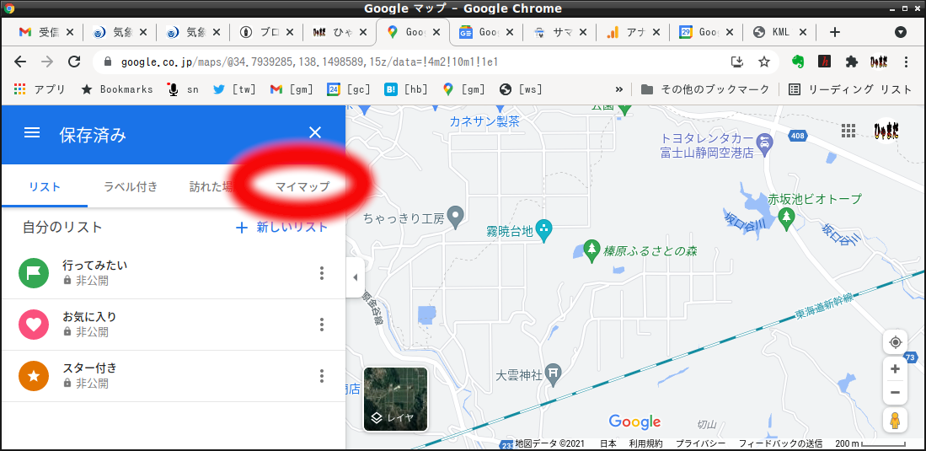The width and height of the screenshot is (926, 451).
Task: Go forward in Chrome
Action: [47, 62]
